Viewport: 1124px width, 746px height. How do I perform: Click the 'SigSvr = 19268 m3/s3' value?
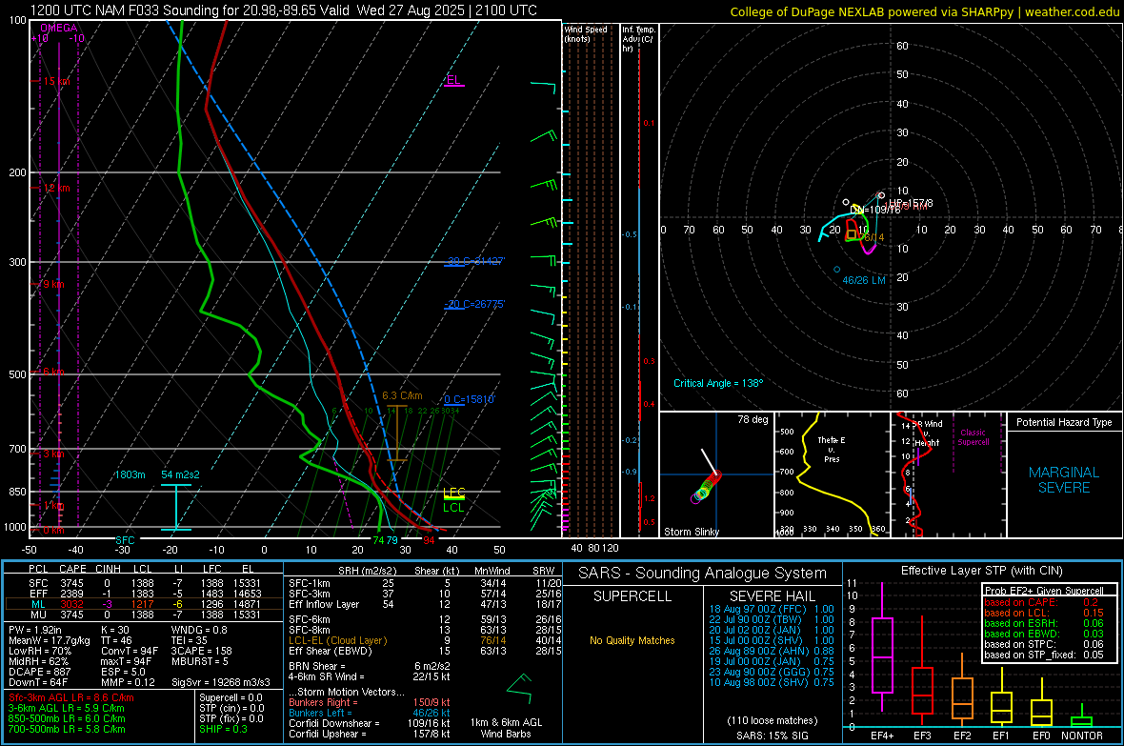[221, 682]
